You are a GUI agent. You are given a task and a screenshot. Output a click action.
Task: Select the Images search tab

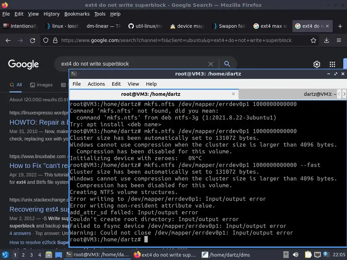tap(41, 85)
